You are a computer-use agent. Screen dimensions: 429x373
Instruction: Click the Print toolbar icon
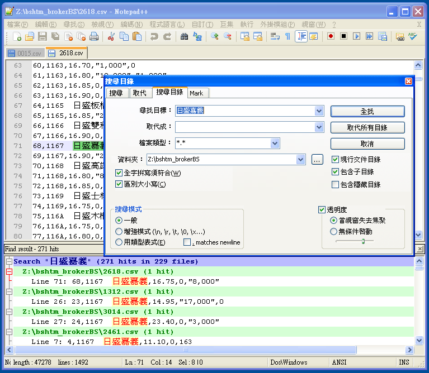tap(94, 37)
